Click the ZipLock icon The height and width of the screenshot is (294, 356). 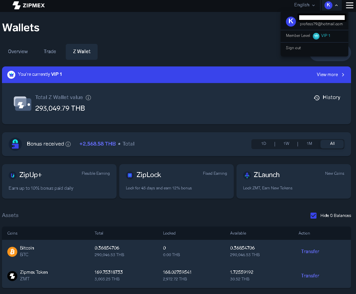(130, 175)
